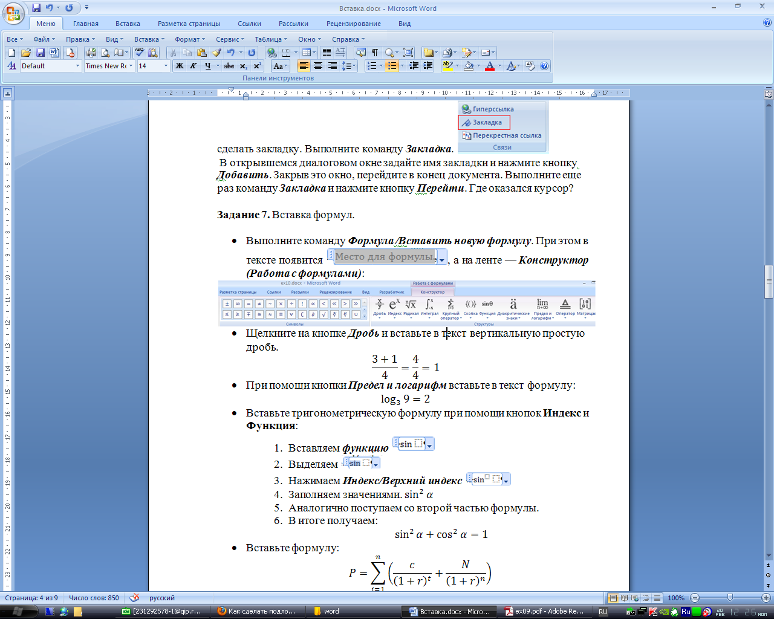Click the Styles AA icon
The image size is (774, 619).
pos(11,66)
